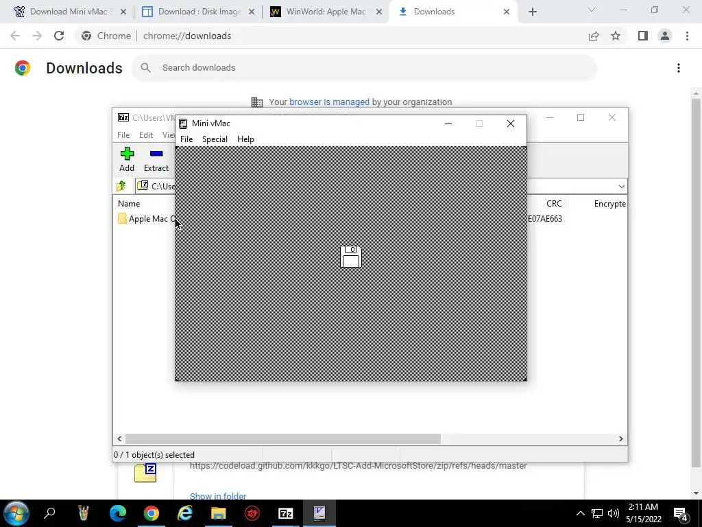Show hidden tray icons chevron
Viewport: 702px width, 527px height.
(580, 513)
